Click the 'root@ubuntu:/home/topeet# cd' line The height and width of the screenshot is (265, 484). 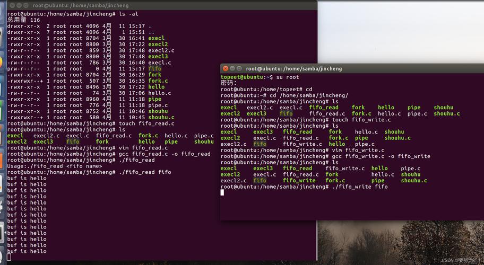(266, 90)
